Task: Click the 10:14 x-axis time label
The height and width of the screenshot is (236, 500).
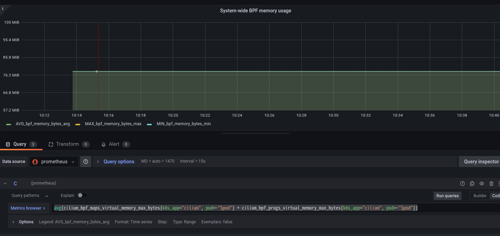Action: tap(77, 116)
